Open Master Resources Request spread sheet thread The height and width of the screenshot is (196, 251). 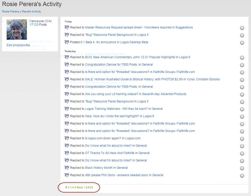[128, 27]
